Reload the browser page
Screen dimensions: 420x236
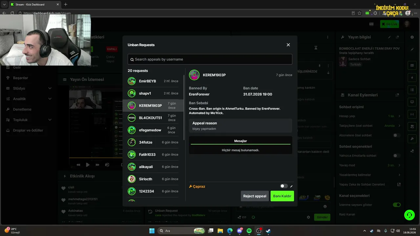[12, 13]
